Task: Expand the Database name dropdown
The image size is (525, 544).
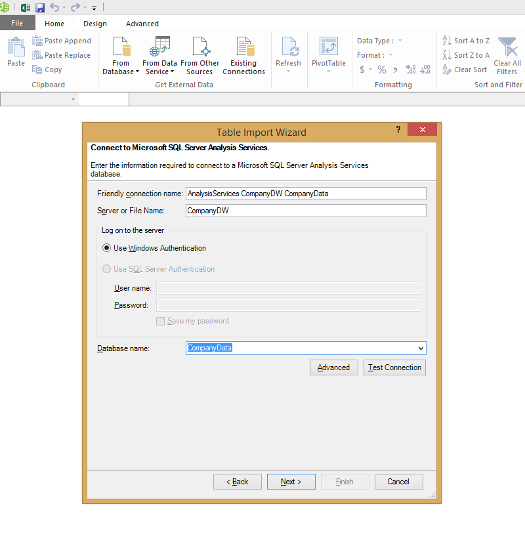Action: (421, 348)
